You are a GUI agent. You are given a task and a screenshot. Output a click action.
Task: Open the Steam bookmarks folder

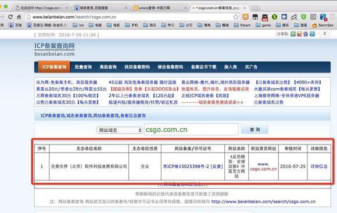(x=242, y=25)
